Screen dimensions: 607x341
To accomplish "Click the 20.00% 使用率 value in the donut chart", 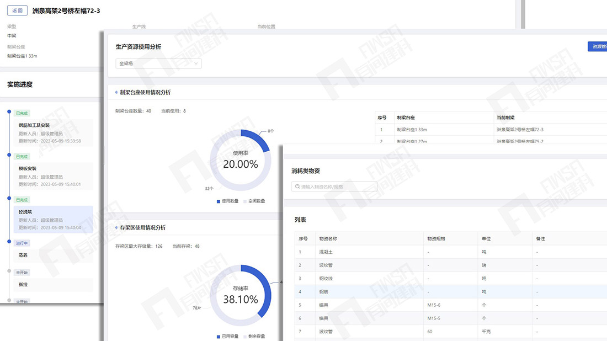I will point(241,164).
